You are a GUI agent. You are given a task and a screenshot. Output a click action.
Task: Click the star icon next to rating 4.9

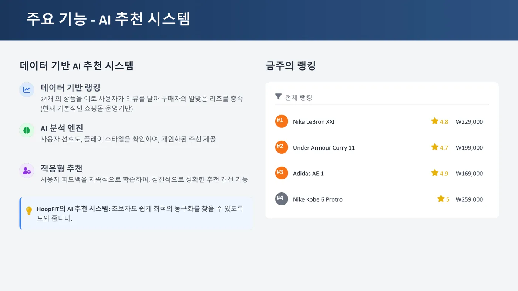click(x=435, y=173)
